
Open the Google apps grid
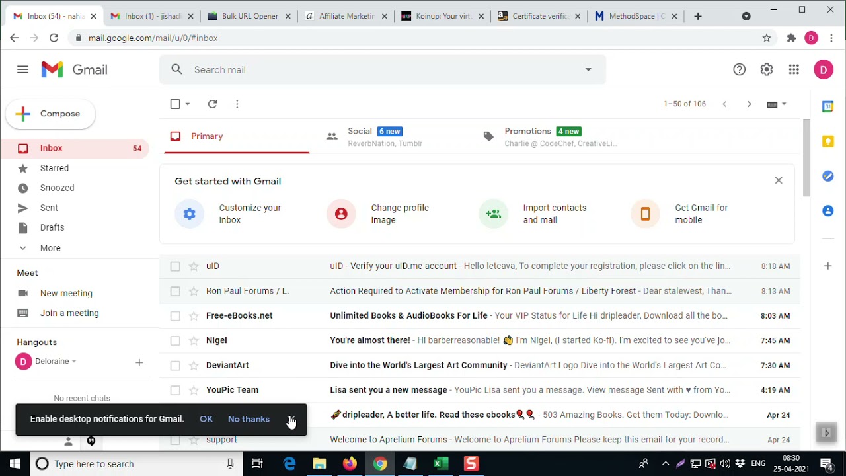(x=794, y=69)
